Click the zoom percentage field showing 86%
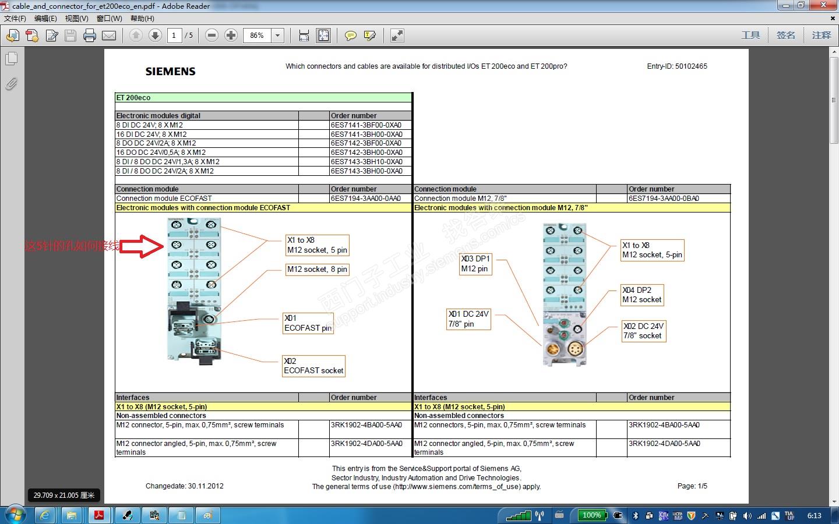Viewport: 839px width, 524px height. point(257,36)
